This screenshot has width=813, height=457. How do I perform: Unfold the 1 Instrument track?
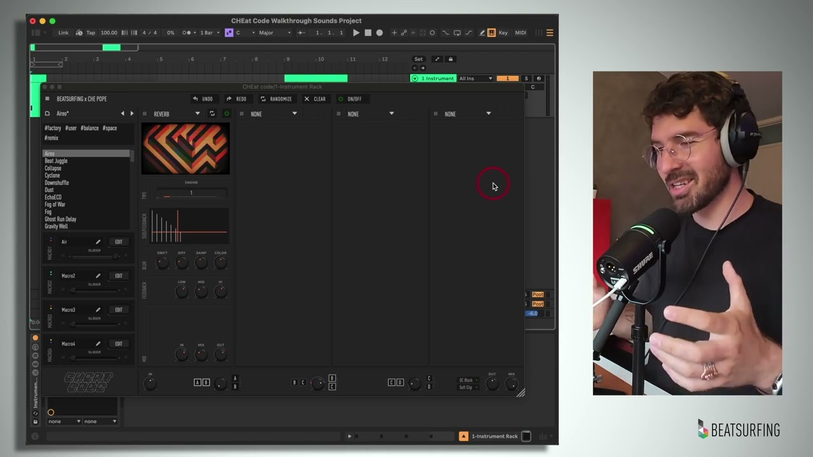pyautogui.click(x=415, y=79)
